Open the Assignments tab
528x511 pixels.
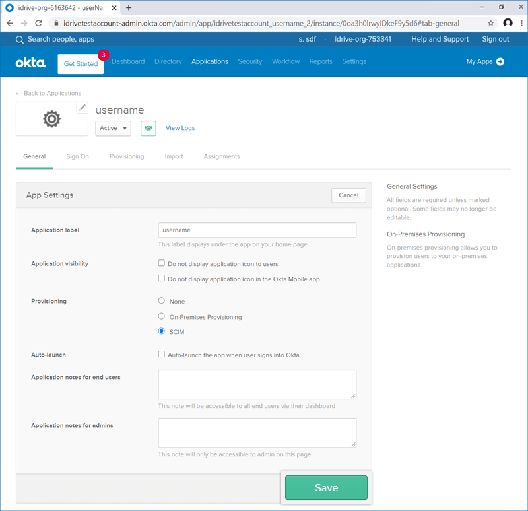(222, 156)
